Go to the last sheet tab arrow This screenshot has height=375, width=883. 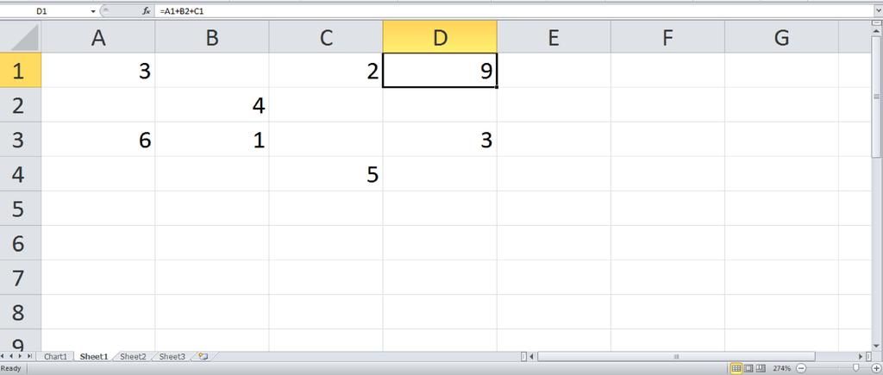click(29, 356)
